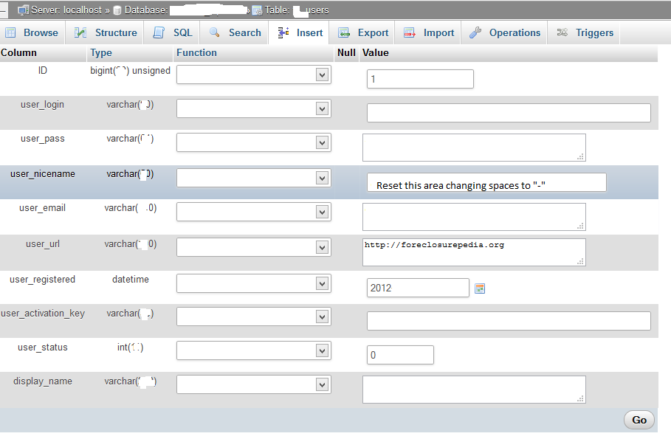Image resolution: width=671 pixels, height=439 pixels.
Task: Click the SQL tab icon
Action: 159,32
